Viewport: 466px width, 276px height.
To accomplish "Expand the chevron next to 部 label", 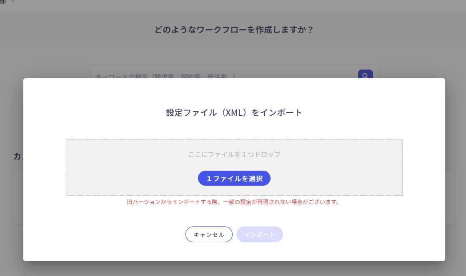I will point(13,1).
